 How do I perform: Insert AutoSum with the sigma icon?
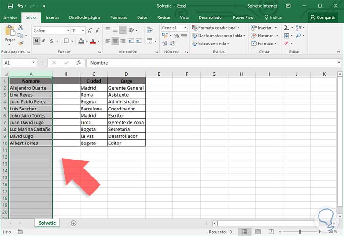point(287,27)
